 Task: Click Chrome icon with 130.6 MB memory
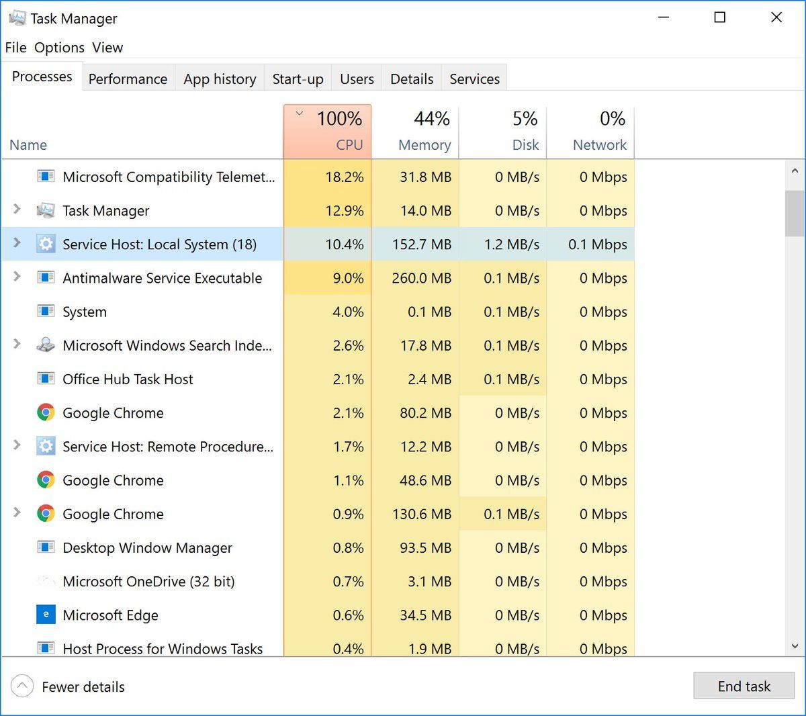tap(46, 514)
